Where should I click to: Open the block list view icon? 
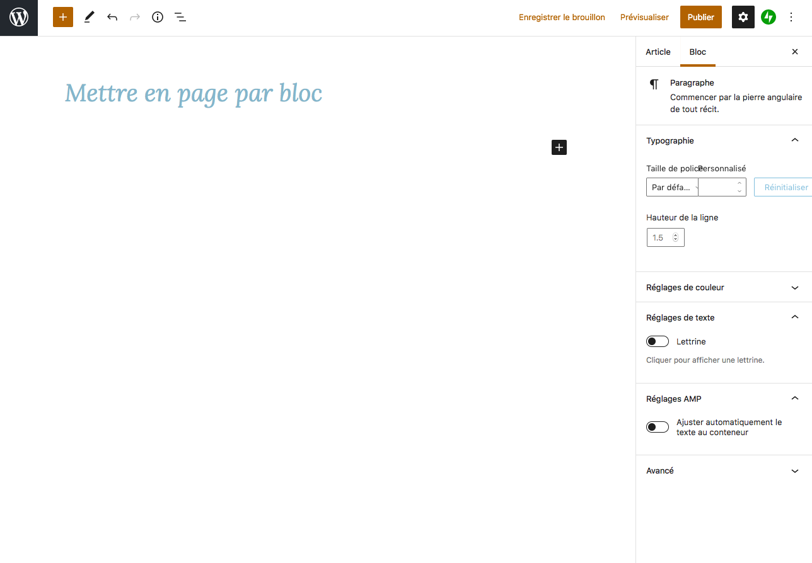(x=180, y=17)
